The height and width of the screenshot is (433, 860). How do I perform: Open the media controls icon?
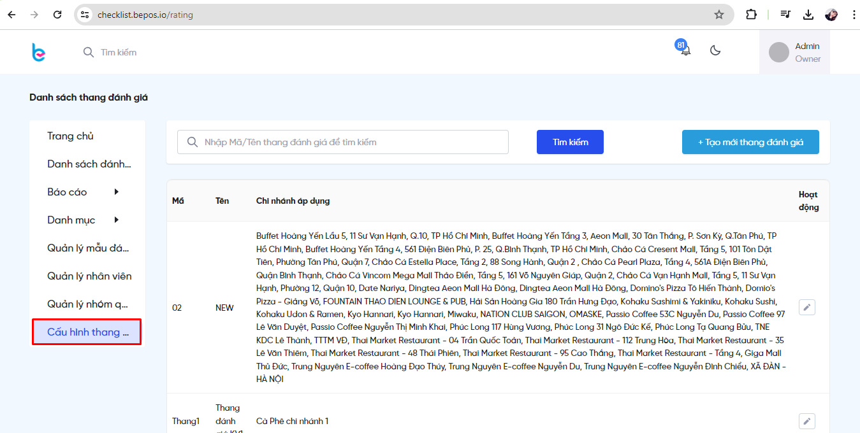(786, 15)
